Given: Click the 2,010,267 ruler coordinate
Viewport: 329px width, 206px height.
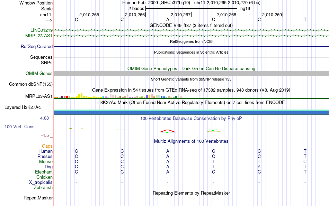Looking at the screenshot, I should (181, 15).
